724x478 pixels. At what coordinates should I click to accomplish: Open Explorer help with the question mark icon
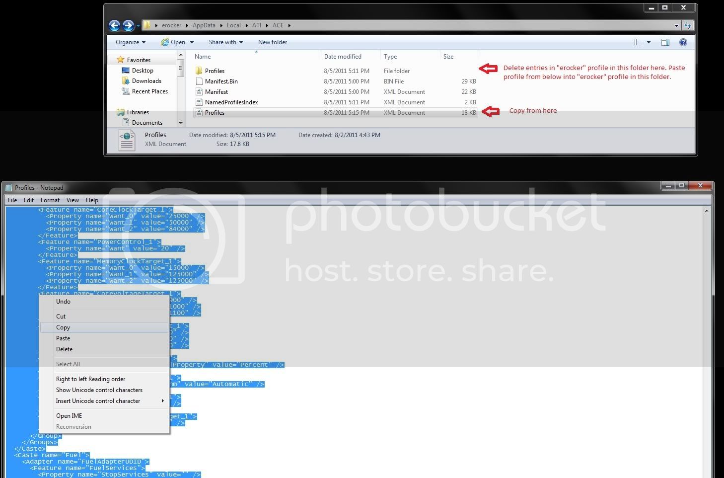(683, 42)
